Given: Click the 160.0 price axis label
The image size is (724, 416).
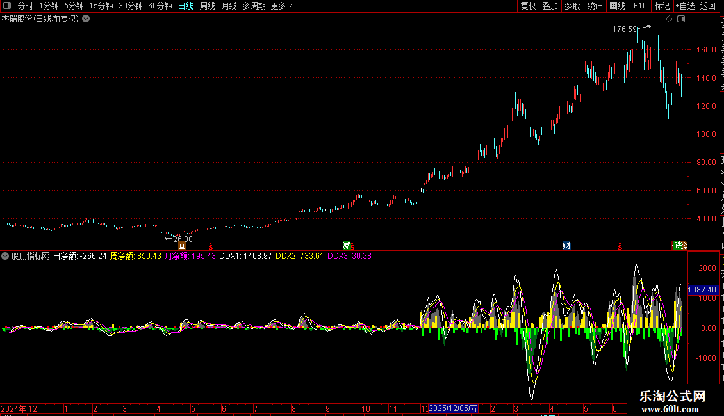Looking at the screenshot, I should [x=707, y=50].
